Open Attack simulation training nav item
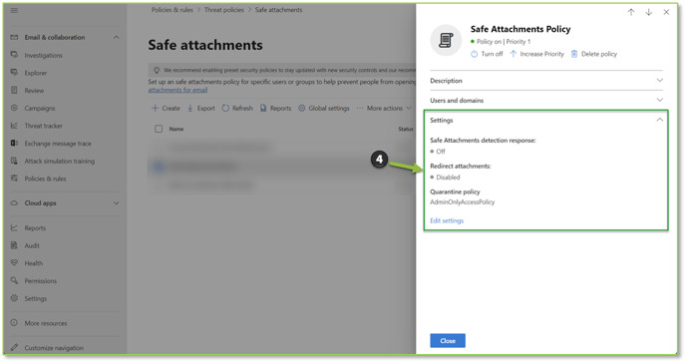 coord(60,161)
